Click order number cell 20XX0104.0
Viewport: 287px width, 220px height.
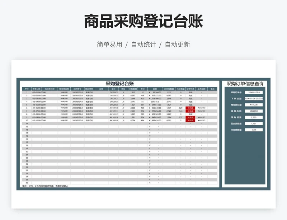click(x=77, y=102)
